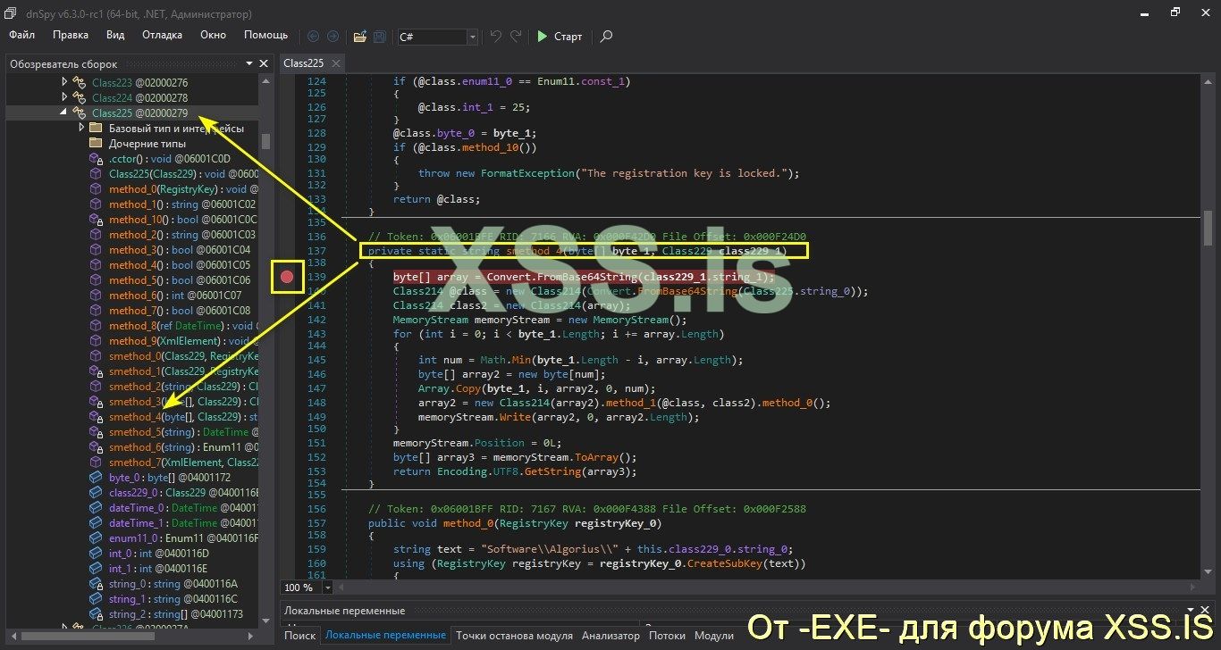This screenshot has height=650, width=1221.
Task: Open the Файл menu
Action: (x=22, y=35)
